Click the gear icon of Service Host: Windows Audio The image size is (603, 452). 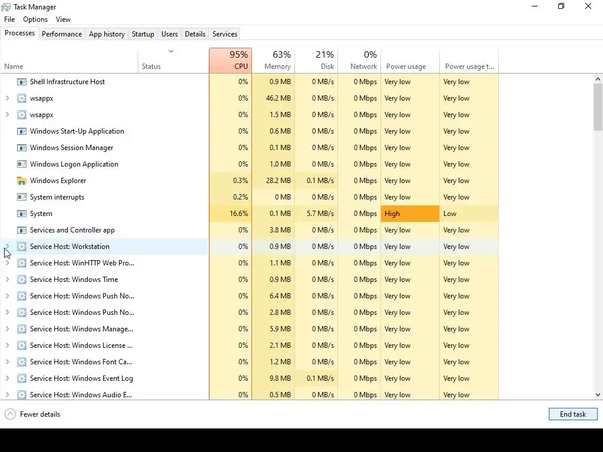coord(22,395)
